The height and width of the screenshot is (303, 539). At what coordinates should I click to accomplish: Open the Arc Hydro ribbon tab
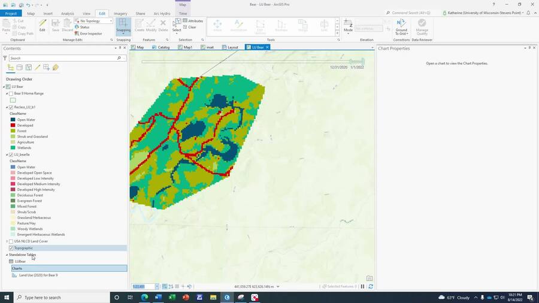[162, 13]
